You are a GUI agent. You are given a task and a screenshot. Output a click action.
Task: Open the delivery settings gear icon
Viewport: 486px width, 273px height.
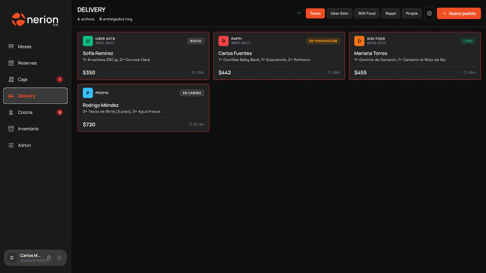click(429, 14)
